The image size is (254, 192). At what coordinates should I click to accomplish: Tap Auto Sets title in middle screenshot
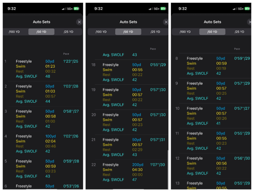click(x=128, y=22)
